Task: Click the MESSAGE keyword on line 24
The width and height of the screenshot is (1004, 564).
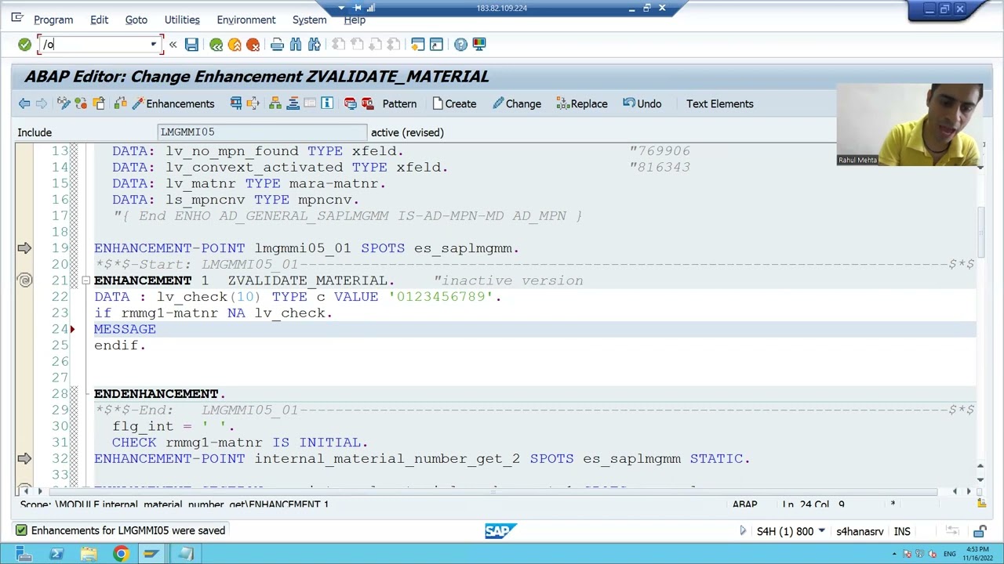Action: (x=125, y=329)
